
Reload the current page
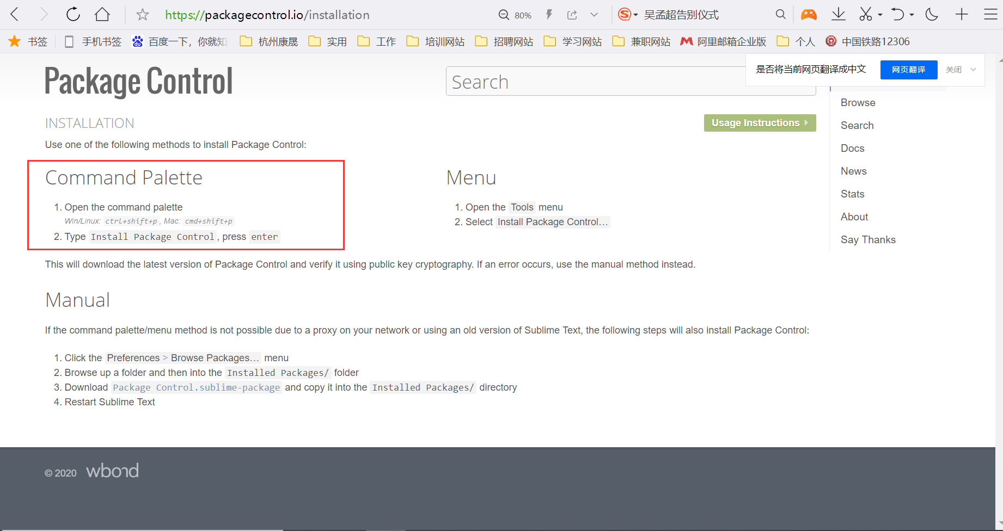click(x=73, y=15)
